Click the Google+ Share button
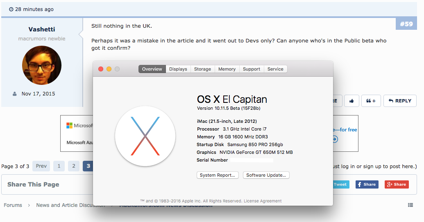The width and height of the screenshot is (424, 222). (x=397, y=184)
